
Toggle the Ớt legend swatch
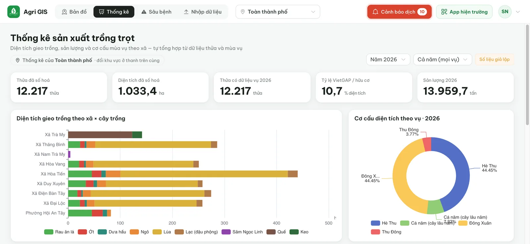click(82, 232)
